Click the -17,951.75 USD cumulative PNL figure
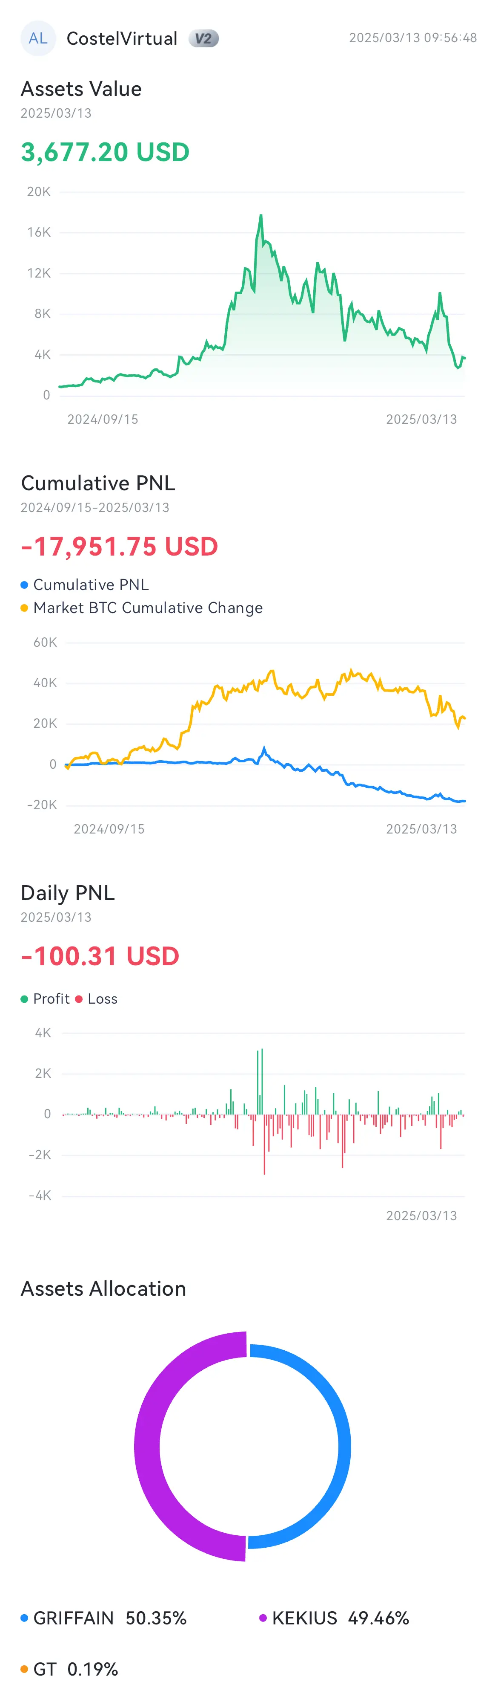The image size is (498, 1705). point(119,547)
